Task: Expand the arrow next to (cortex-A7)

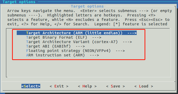Action: tap(127, 42)
